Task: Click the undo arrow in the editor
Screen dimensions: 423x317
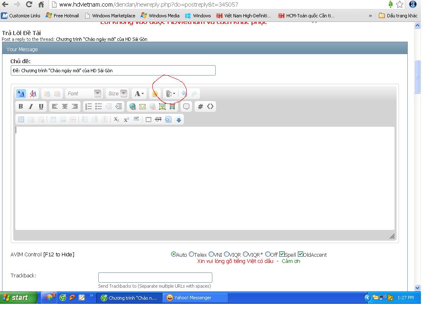Action: tap(184, 94)
